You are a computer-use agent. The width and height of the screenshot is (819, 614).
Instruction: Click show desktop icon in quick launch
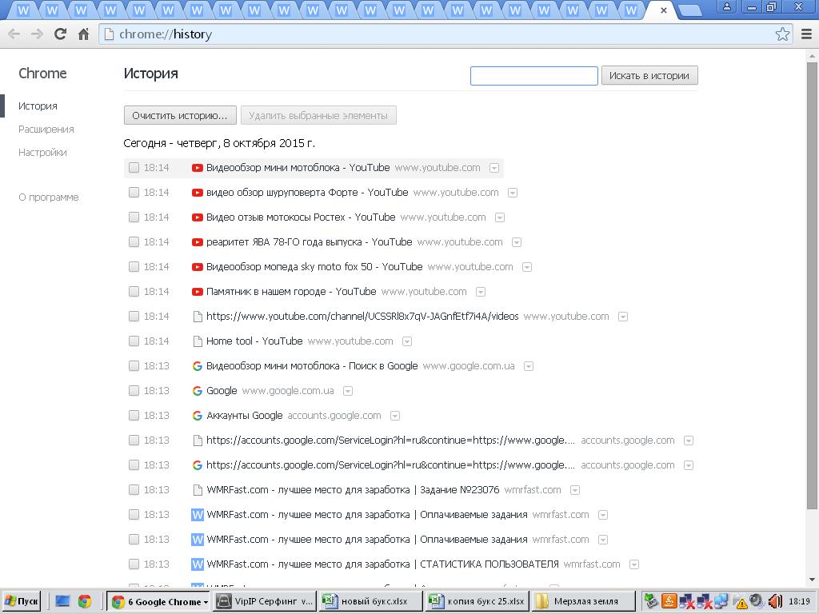pos(62,601)
